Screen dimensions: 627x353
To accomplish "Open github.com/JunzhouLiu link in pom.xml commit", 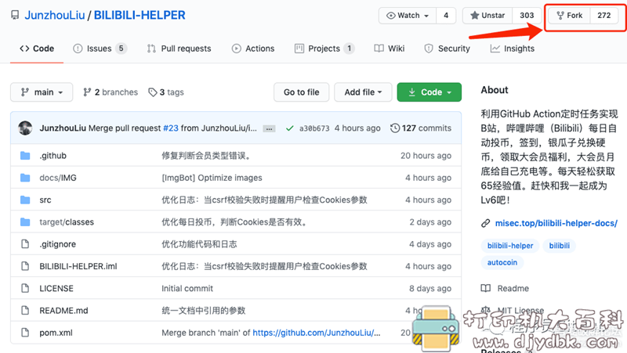I will point(317,333).
